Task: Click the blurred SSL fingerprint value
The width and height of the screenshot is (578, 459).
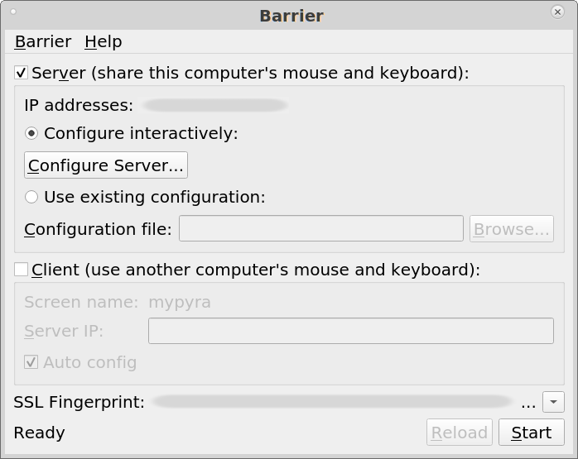Action: 333,402
